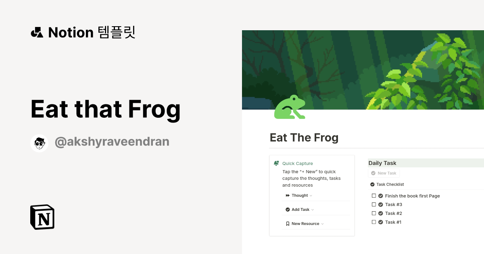
Task: Click the Notion logo in the corner
Action: [x=42, y=217]
